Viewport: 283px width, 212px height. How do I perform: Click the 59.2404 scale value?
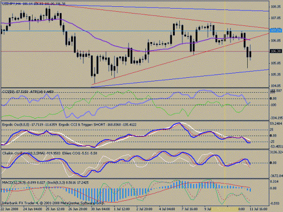pos(276,123)
